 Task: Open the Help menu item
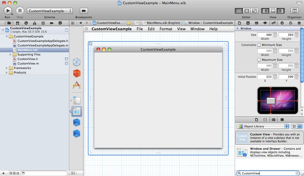213,29
